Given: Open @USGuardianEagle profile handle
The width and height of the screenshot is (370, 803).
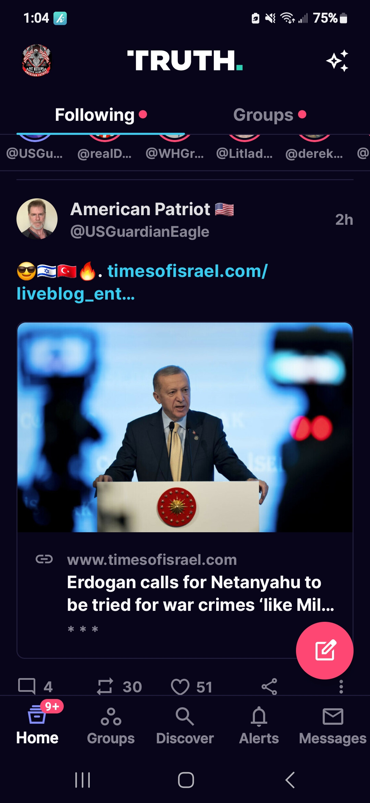Looking at the screenshot, I should pos(139,232).
